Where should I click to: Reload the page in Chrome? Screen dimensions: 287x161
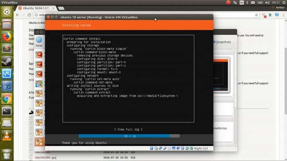pyautogui.click(x=29, y=15)
